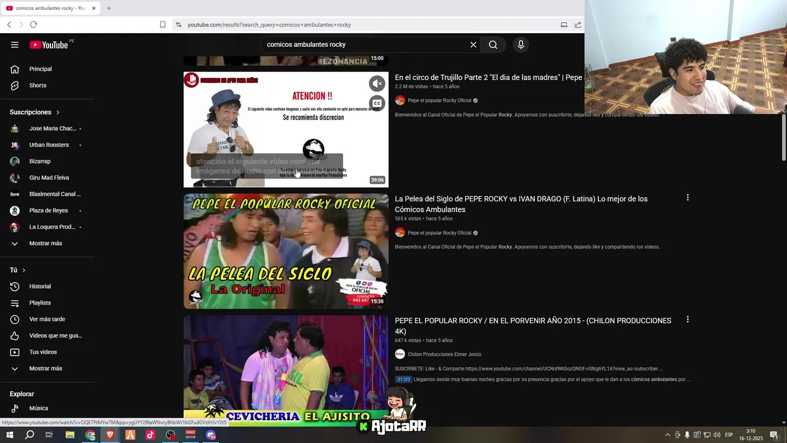Open the Windows notification center

pyautogui.click(x=775, y=435)
